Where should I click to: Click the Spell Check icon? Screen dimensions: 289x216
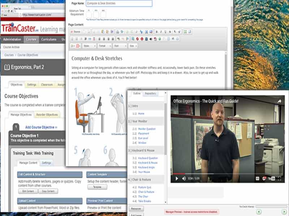pos(122,32)
